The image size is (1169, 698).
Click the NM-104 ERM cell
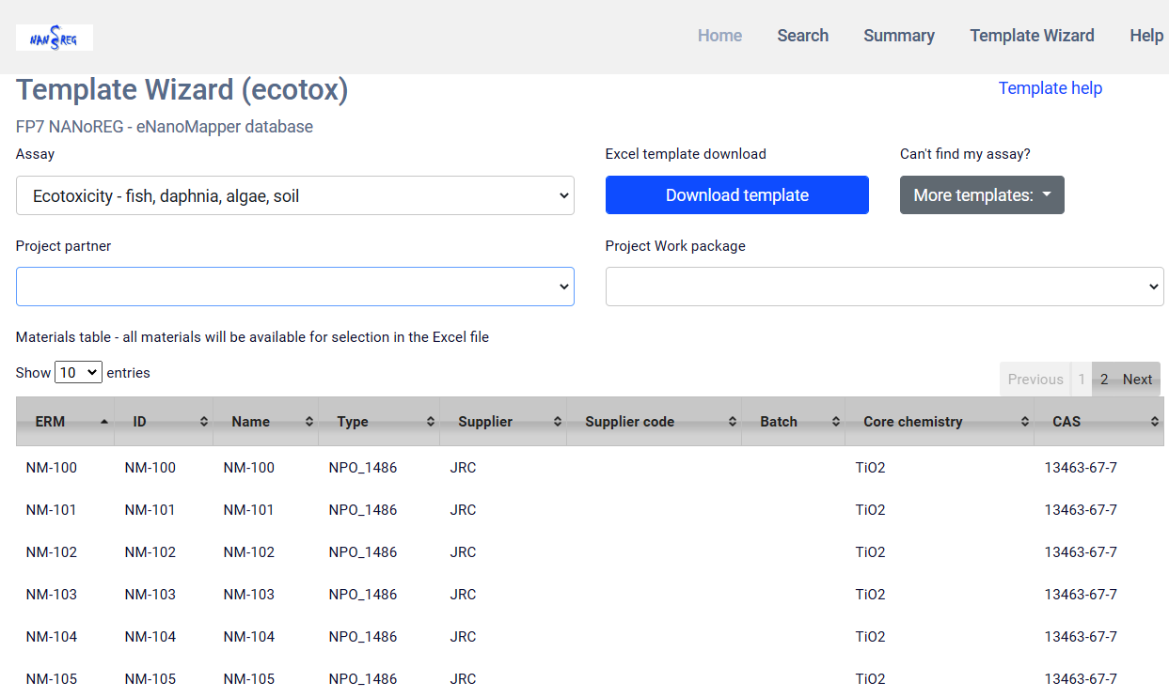click(52, 637)
